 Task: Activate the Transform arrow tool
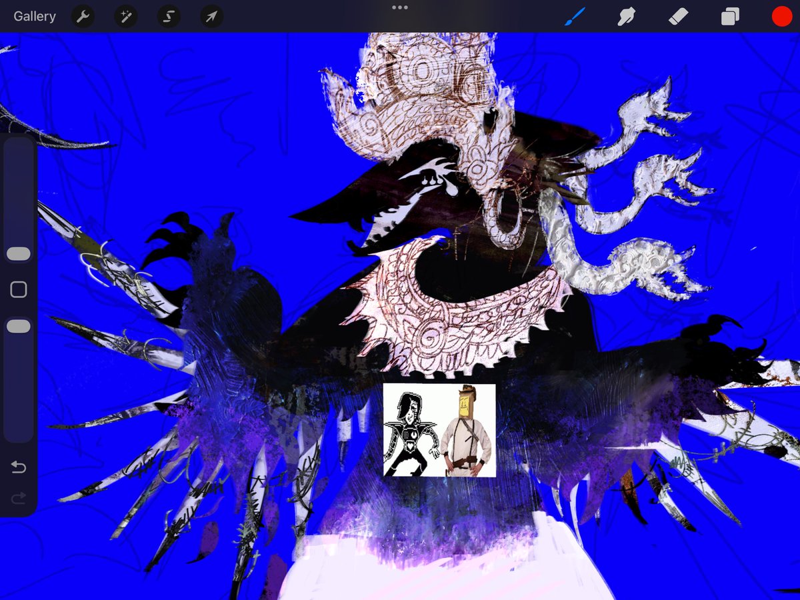211,17
